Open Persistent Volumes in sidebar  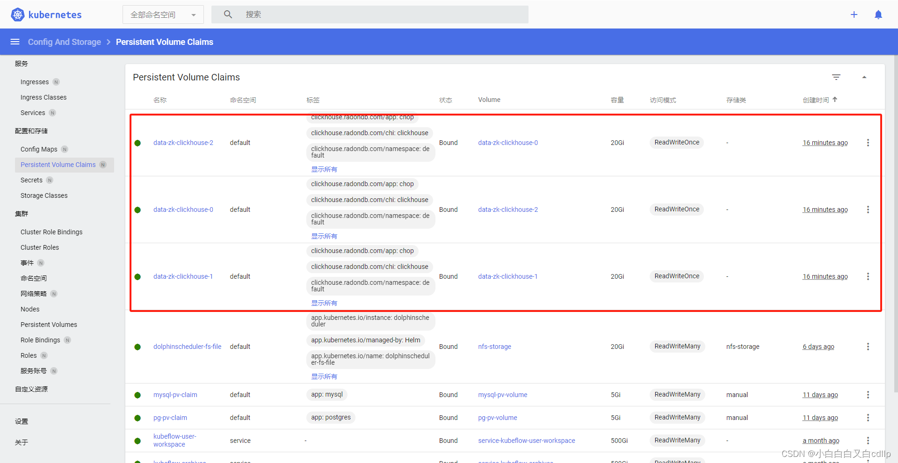pos(49,325)
